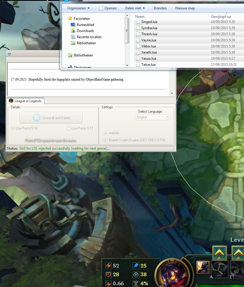Click the Yasuo.lua file icon
Viewport: 244px width, 287px height.
[138, 59]
